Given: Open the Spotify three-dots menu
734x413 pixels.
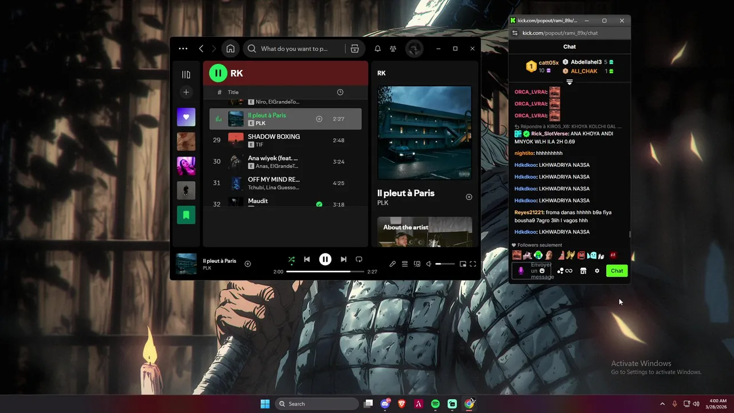Looking at the screenshot, I should tap(183, 49).
